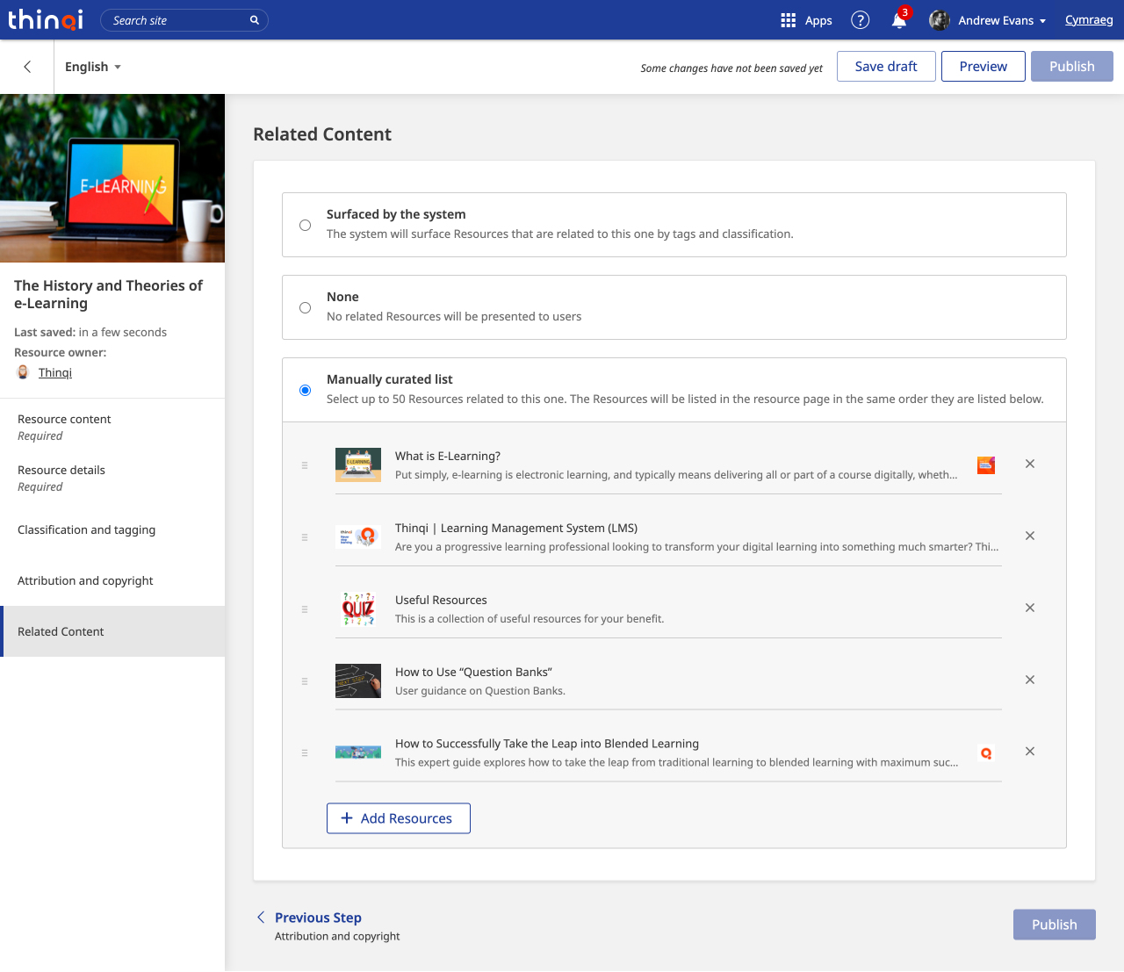This screenshot has width=1124, height=972.
Task: Open Blended Learning banner thumbnail
Action: [x=358, y=752]
